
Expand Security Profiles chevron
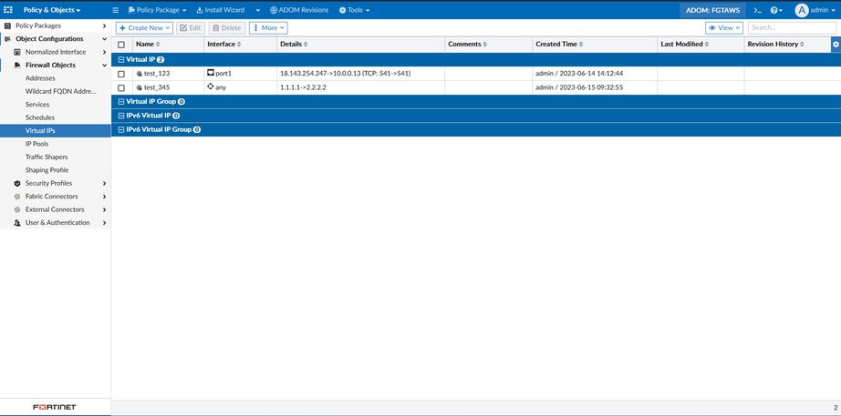click(105, 183)
